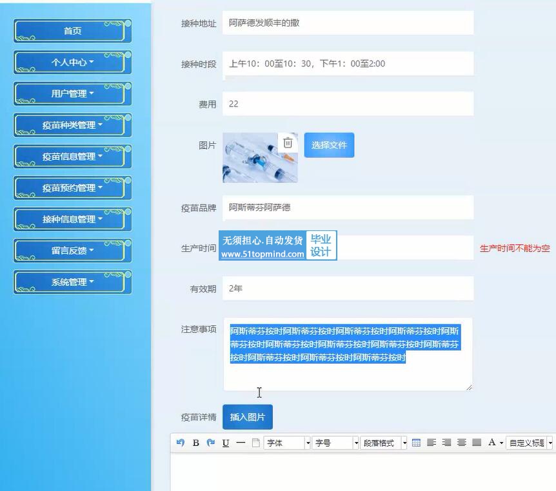This screenshot has height=491, width=556.
Task: Click the 疫苗详情 field label
Action: click(199, 417)
